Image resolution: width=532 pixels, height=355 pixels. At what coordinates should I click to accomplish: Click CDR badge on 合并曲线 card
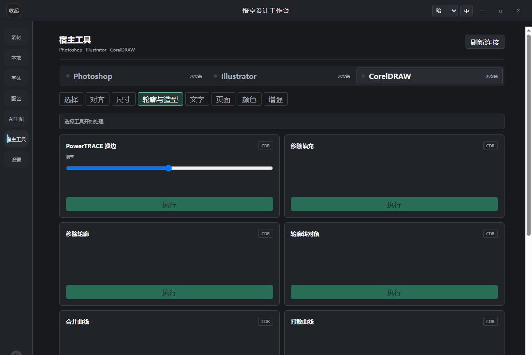pos(266,321)
